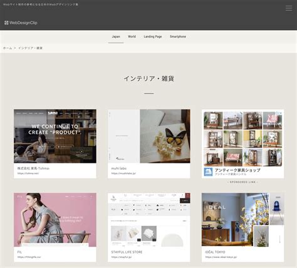Open the Landing Page tab
This screenshot has width=297, height=268.
(153, 37)
